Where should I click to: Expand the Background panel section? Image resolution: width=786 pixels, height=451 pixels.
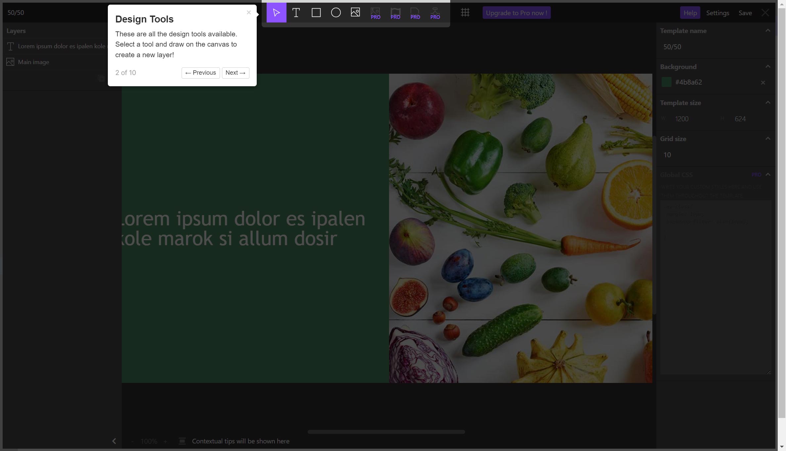768,66
